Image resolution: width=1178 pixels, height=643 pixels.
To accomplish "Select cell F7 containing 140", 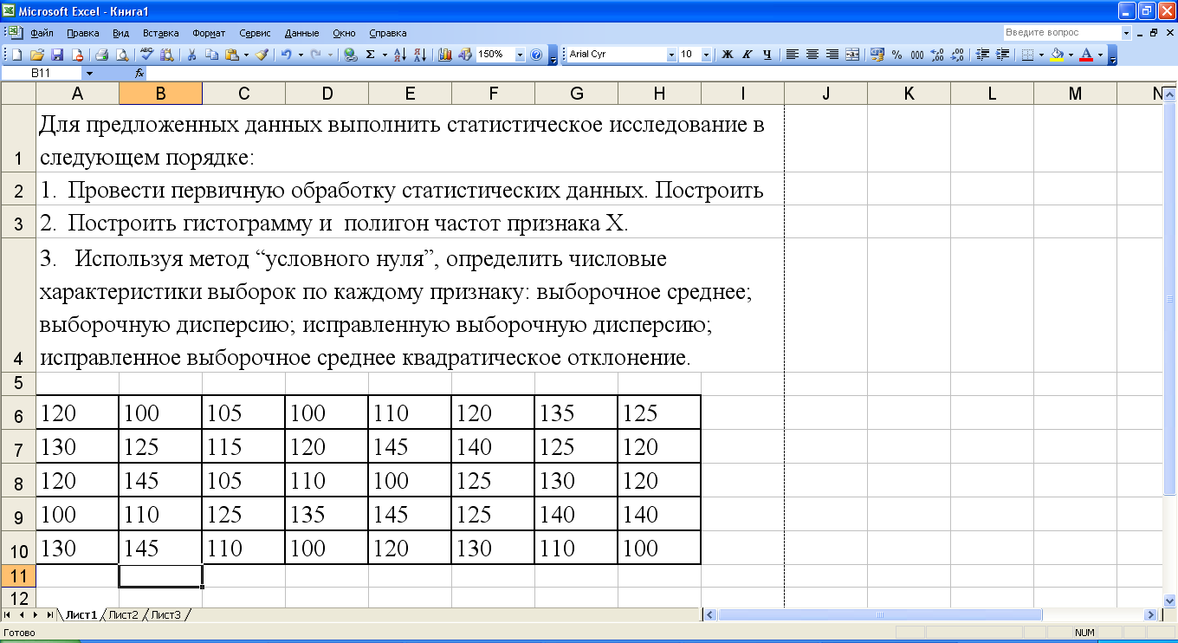I will click(x=493, y=446).
